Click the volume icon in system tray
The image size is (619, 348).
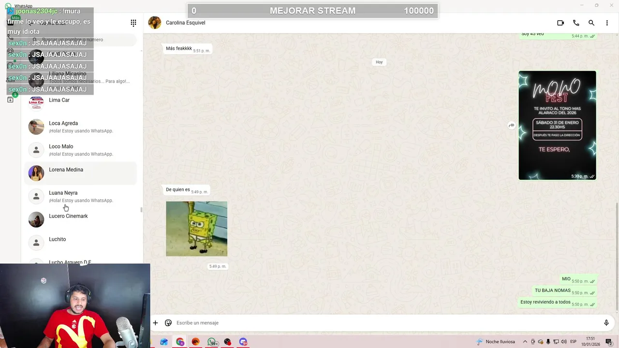(564, 342)
